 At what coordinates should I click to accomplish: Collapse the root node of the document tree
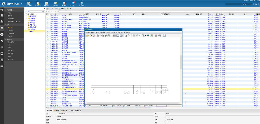coord(26,14)
